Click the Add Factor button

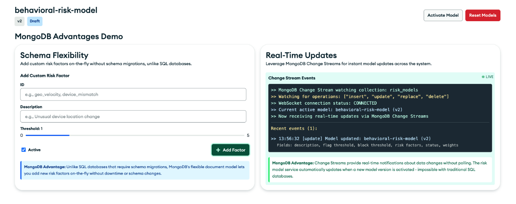(230, 150)
